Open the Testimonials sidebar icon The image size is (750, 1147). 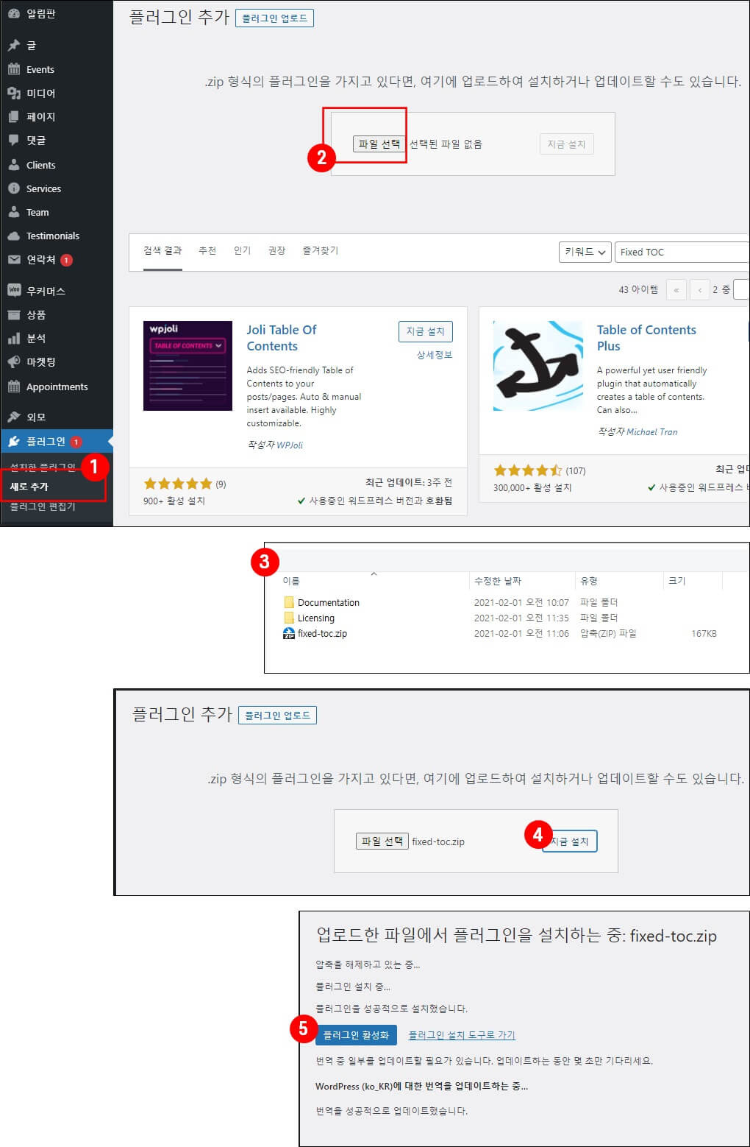[15, 236]
